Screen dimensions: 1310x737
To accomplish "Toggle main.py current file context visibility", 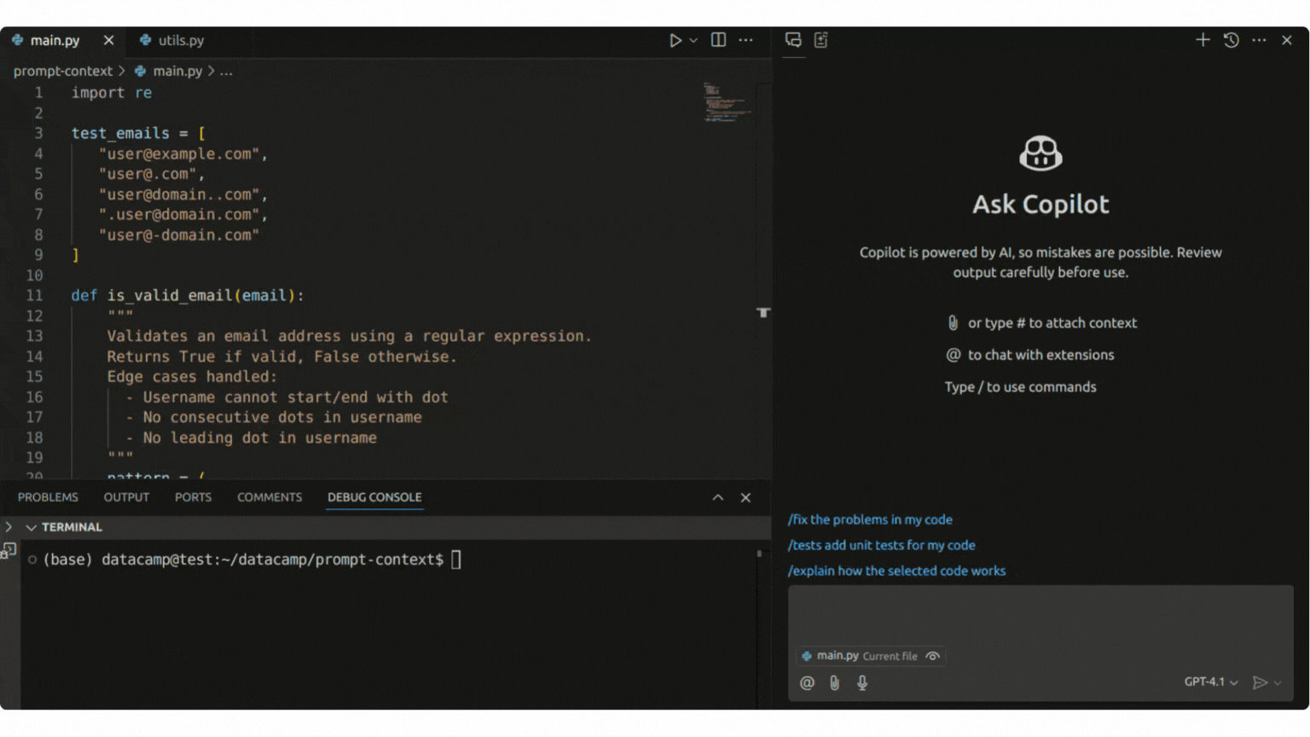I will coord(933,656).
